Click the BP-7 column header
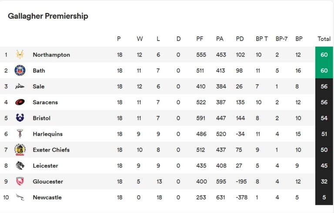The image size is (334, 213). coord(281,39)
